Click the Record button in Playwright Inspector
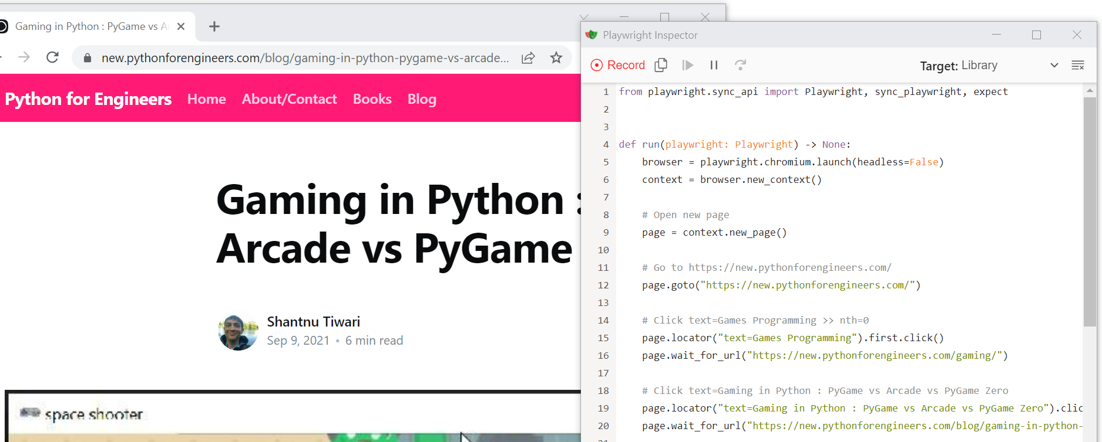Image resolution: width=1102 pixels, height=442 pixels. [x=617, y=65]
